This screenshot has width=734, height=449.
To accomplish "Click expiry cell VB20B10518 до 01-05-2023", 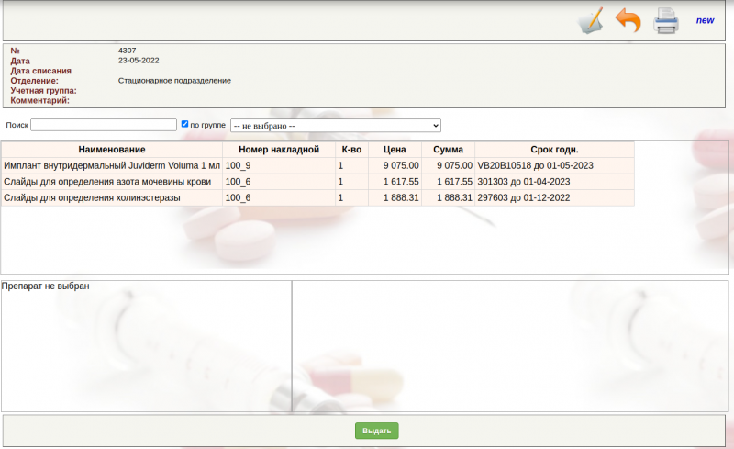I will click(536, 166).
